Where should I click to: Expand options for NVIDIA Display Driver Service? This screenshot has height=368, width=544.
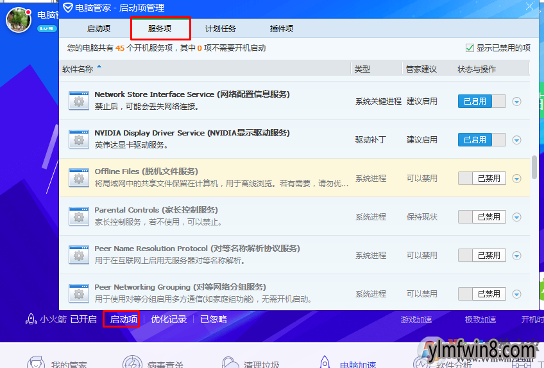coord(516,140)
